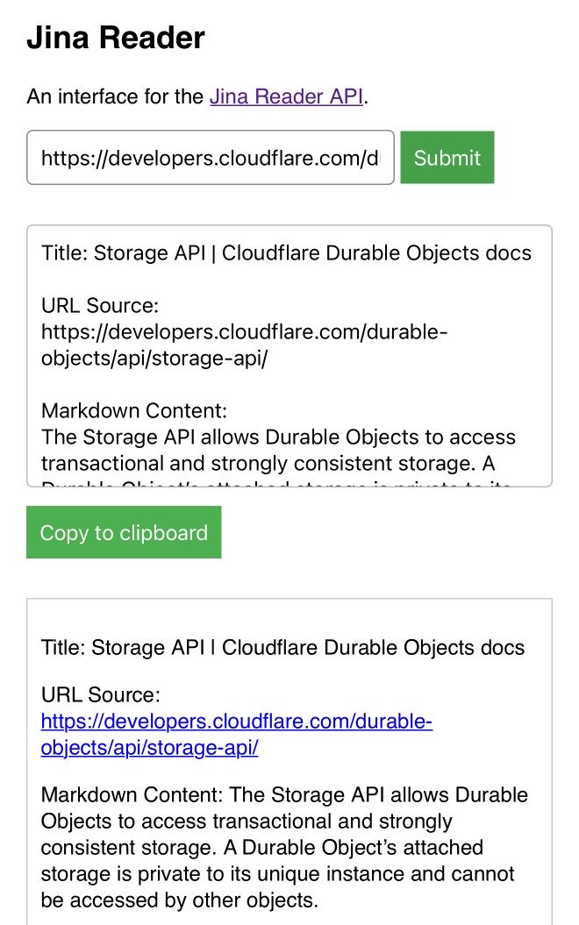Click the 'URL Source:' label inside the textarea
This screenshot has width=579, height=925.
[100, 306]
